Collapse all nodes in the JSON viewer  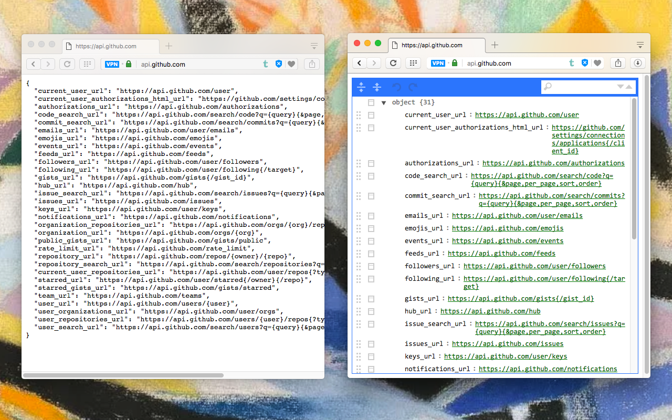376,87
